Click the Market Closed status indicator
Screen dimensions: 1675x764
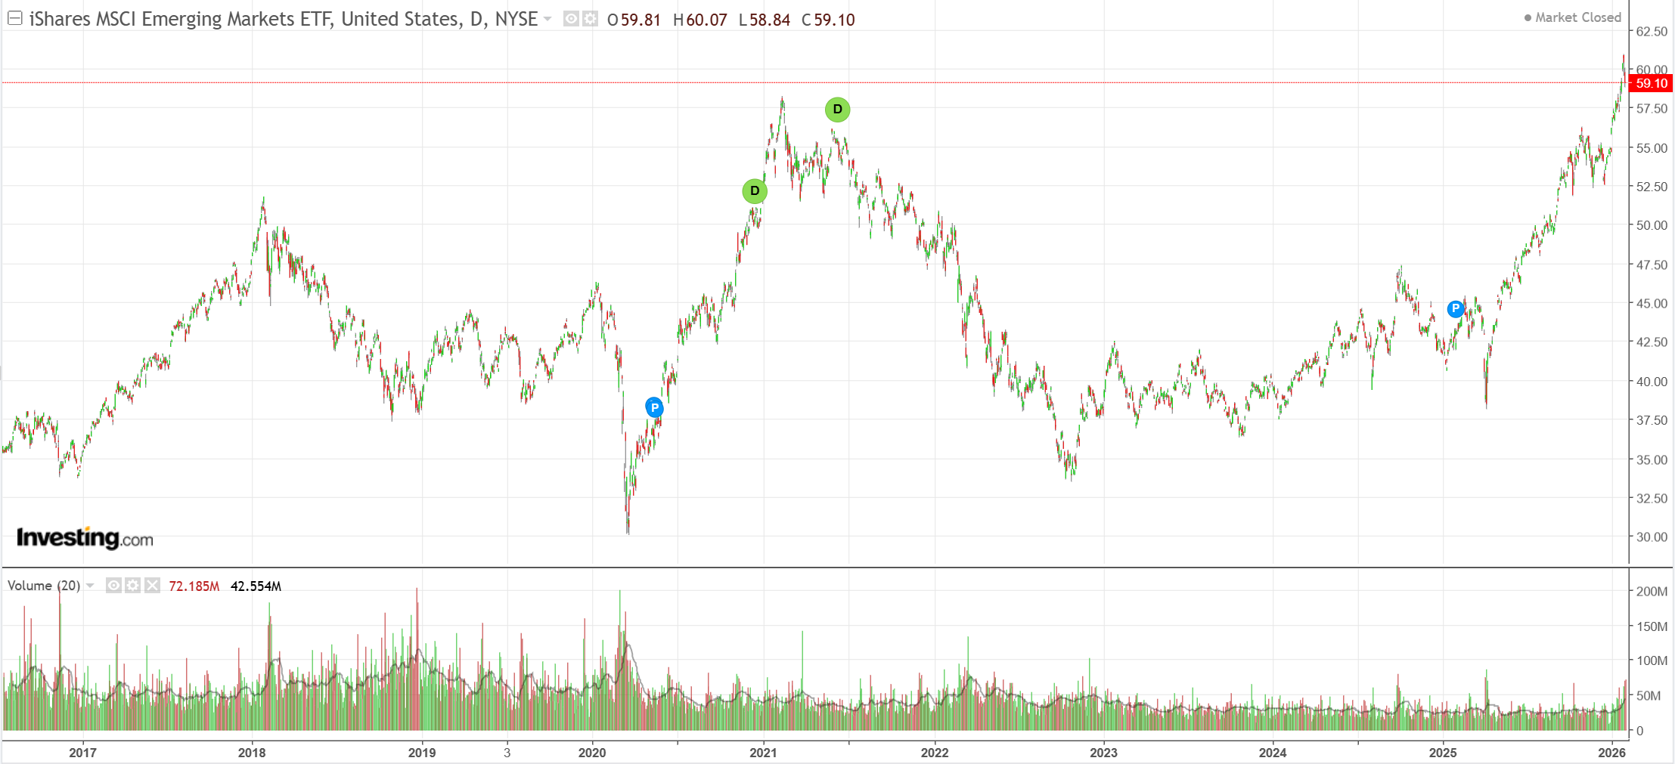coord(1573,17)
